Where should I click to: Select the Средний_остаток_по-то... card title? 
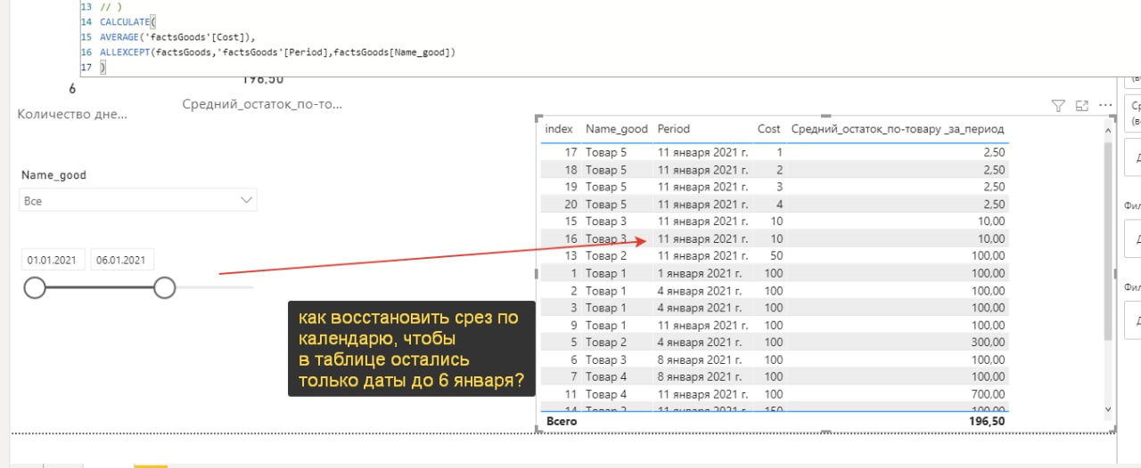262,104
